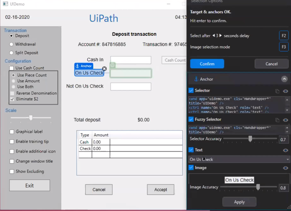Select the Deposit radio button
This screenshot has height=211, width=291.
[11, 36]
